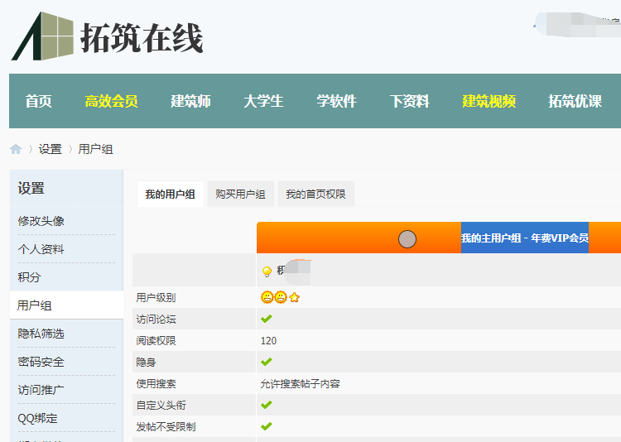Open 修改头像 in settings sidebar
621x442 pixels.
coord(41,221)
